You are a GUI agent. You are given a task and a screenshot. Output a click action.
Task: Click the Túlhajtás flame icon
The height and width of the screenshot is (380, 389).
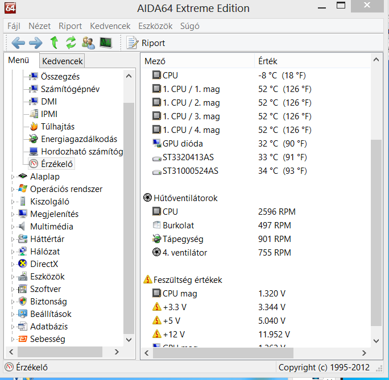[34, 126]
